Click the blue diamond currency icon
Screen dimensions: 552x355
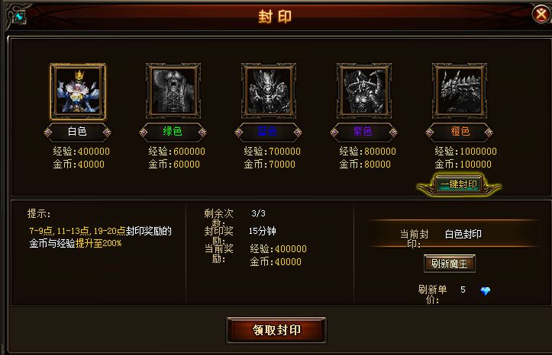point(486,291)
